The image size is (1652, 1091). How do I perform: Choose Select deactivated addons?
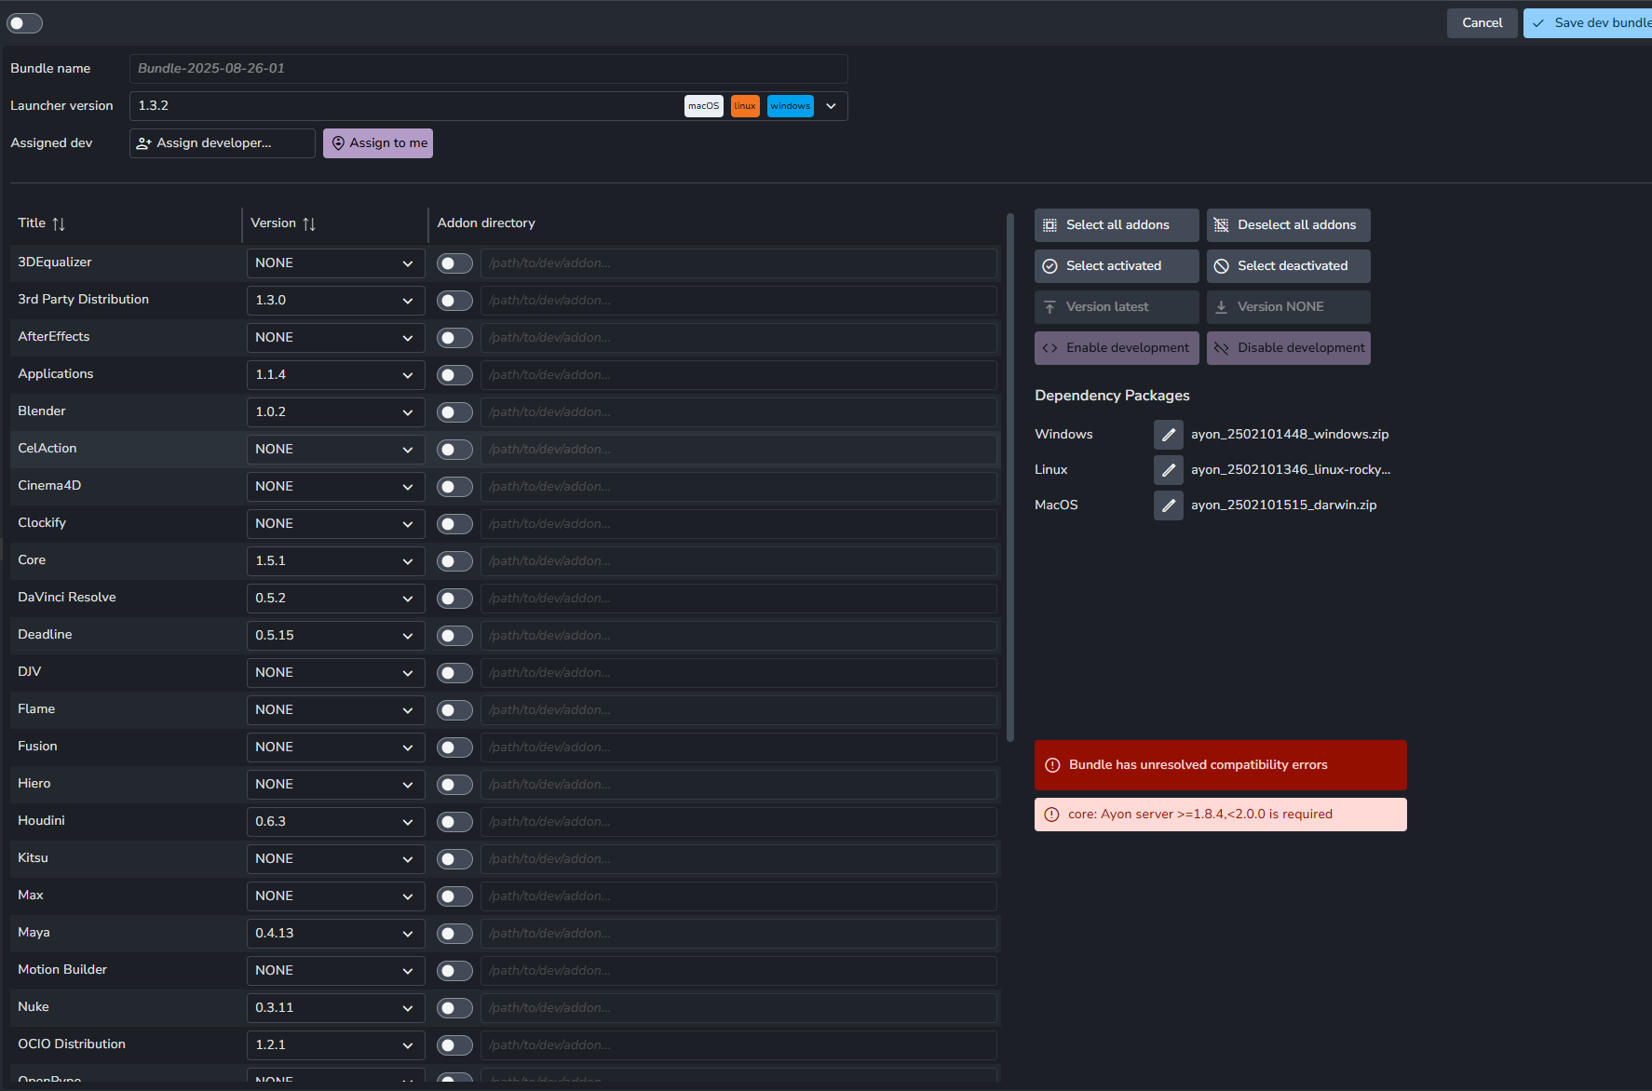[1288, 266]
